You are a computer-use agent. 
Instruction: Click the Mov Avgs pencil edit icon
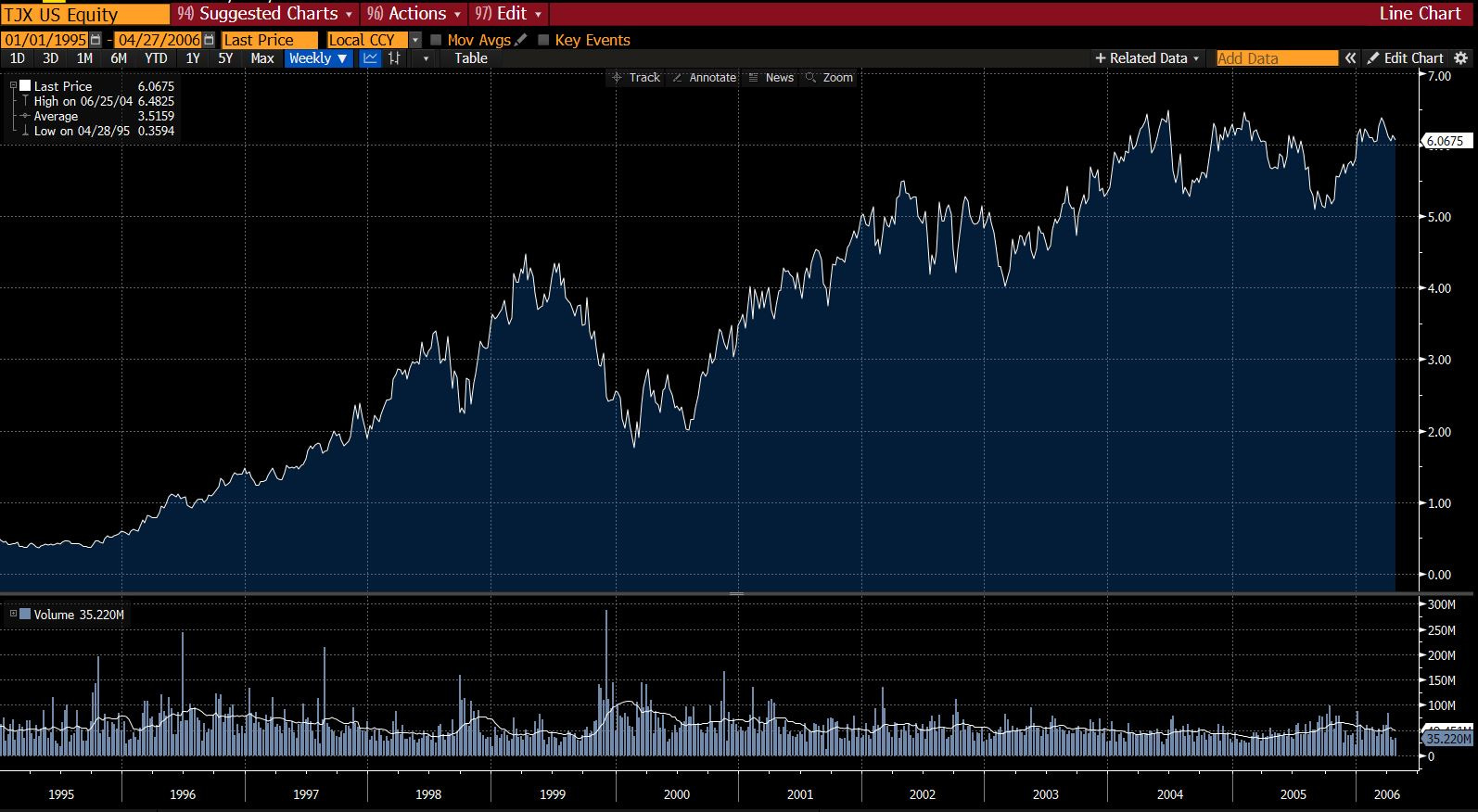click(520, 40)
